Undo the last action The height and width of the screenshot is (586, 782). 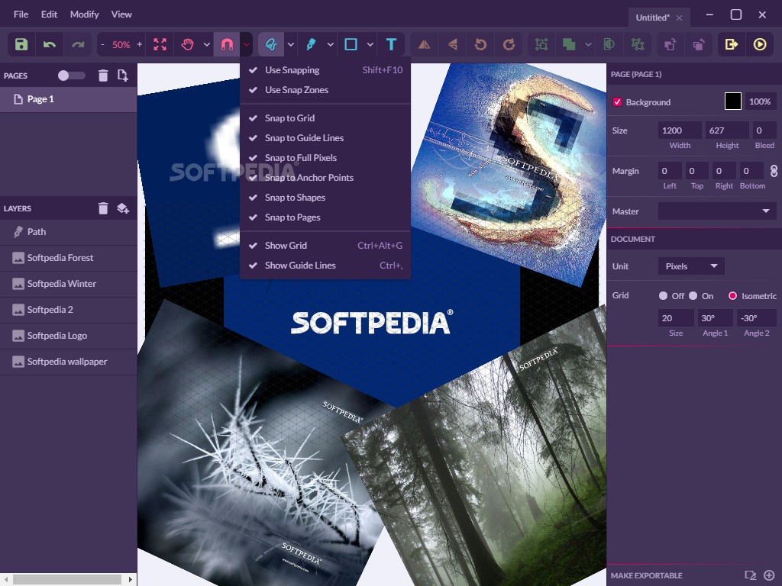(50, 44)
